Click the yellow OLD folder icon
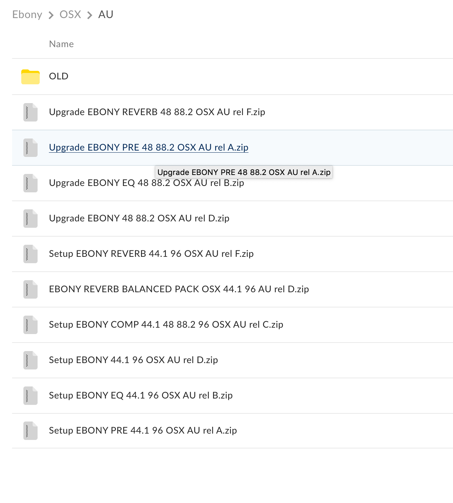This screenshot has height=503, width=453. coord(30,77)
